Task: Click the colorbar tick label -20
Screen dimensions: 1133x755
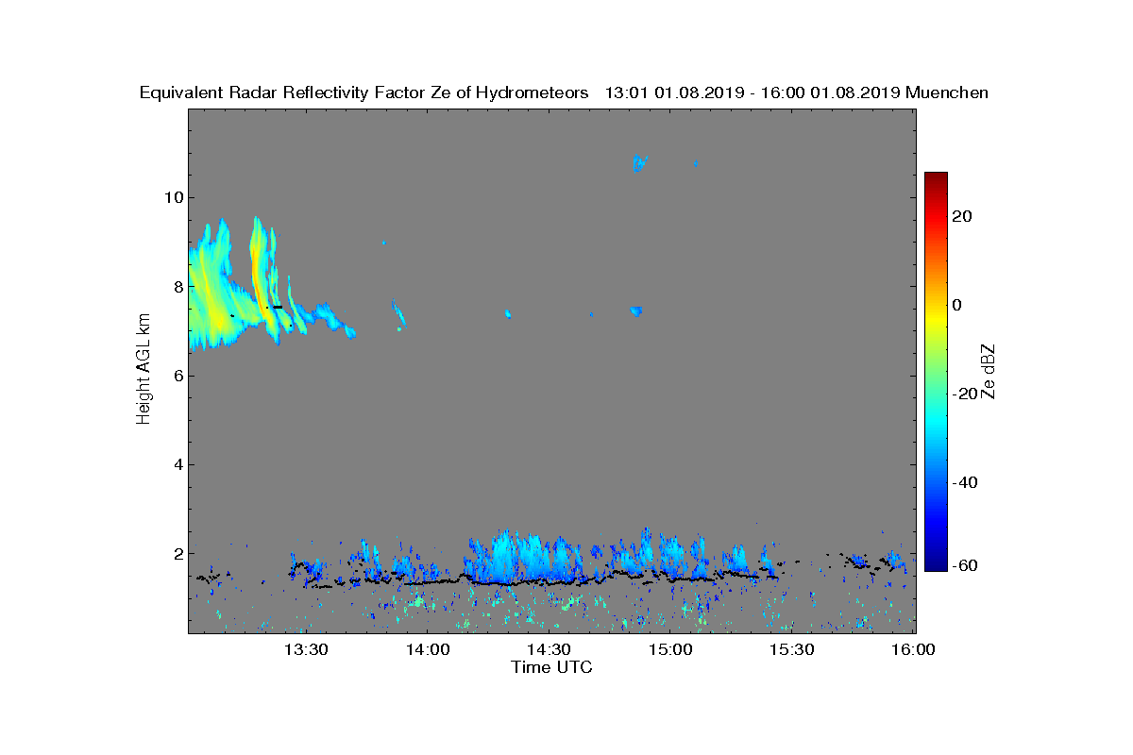Action: 966,394
